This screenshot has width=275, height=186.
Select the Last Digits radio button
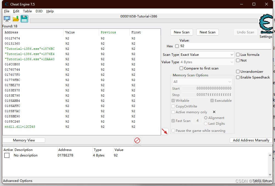pyautogui.click(x=206, y=124)
